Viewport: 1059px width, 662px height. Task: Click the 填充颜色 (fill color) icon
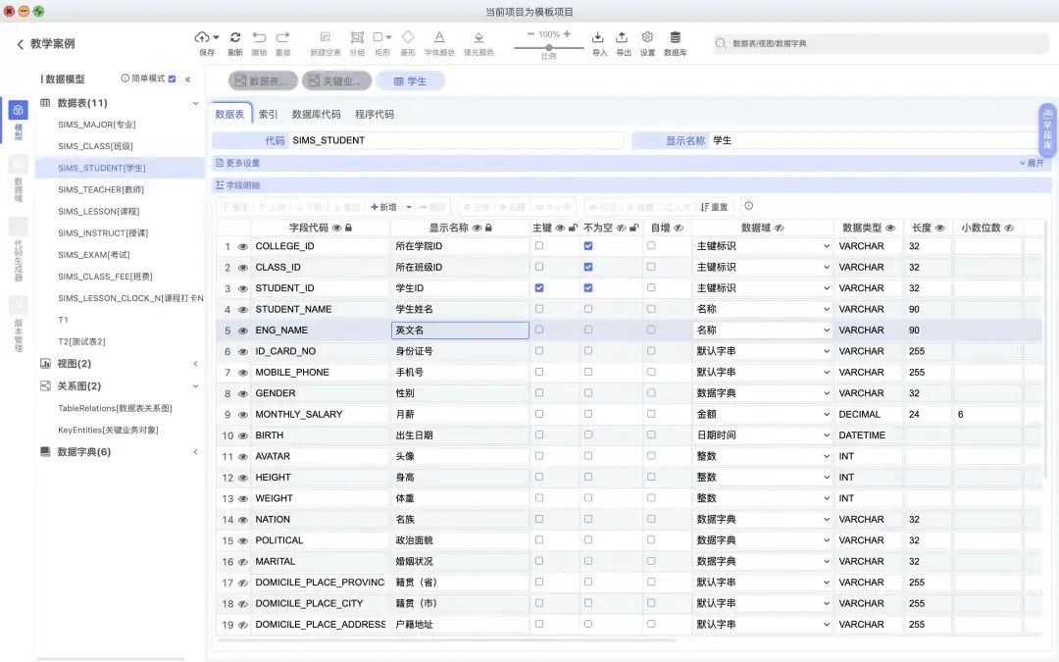pyautogui.click(x=479, y=37)
